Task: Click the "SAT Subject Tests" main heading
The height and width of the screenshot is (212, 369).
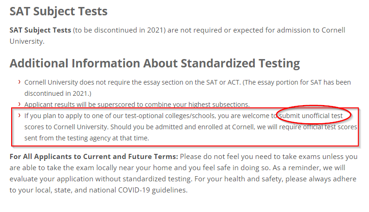Action: coord(58,11)
